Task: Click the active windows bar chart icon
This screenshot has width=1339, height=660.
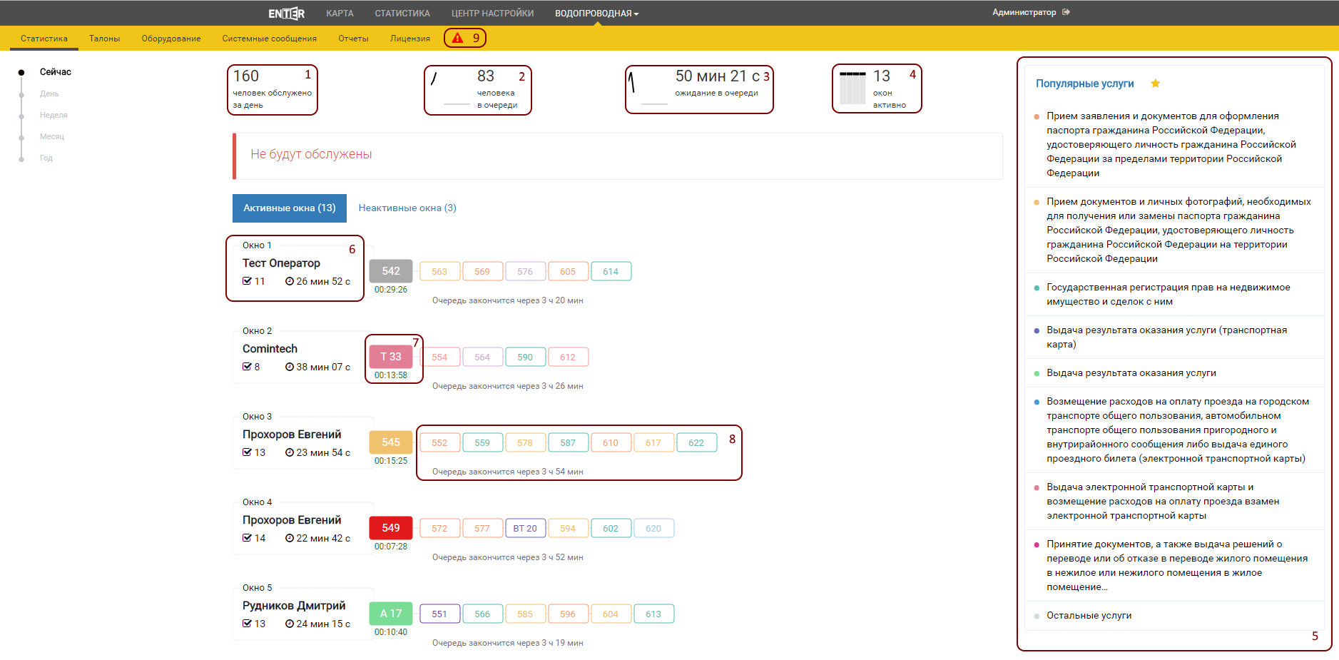Action: tap(852, 88)
